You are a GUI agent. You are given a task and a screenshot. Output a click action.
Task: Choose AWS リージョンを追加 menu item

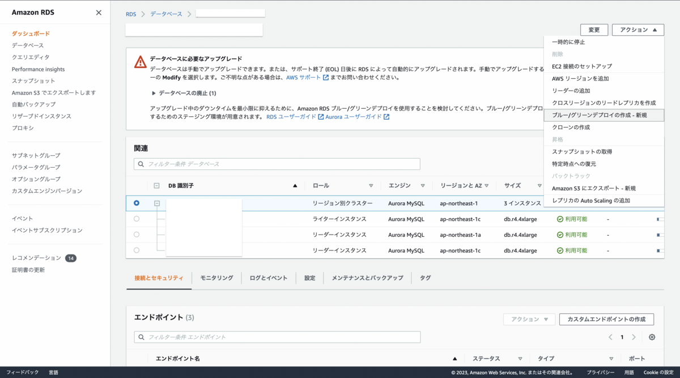pos(603,79)
